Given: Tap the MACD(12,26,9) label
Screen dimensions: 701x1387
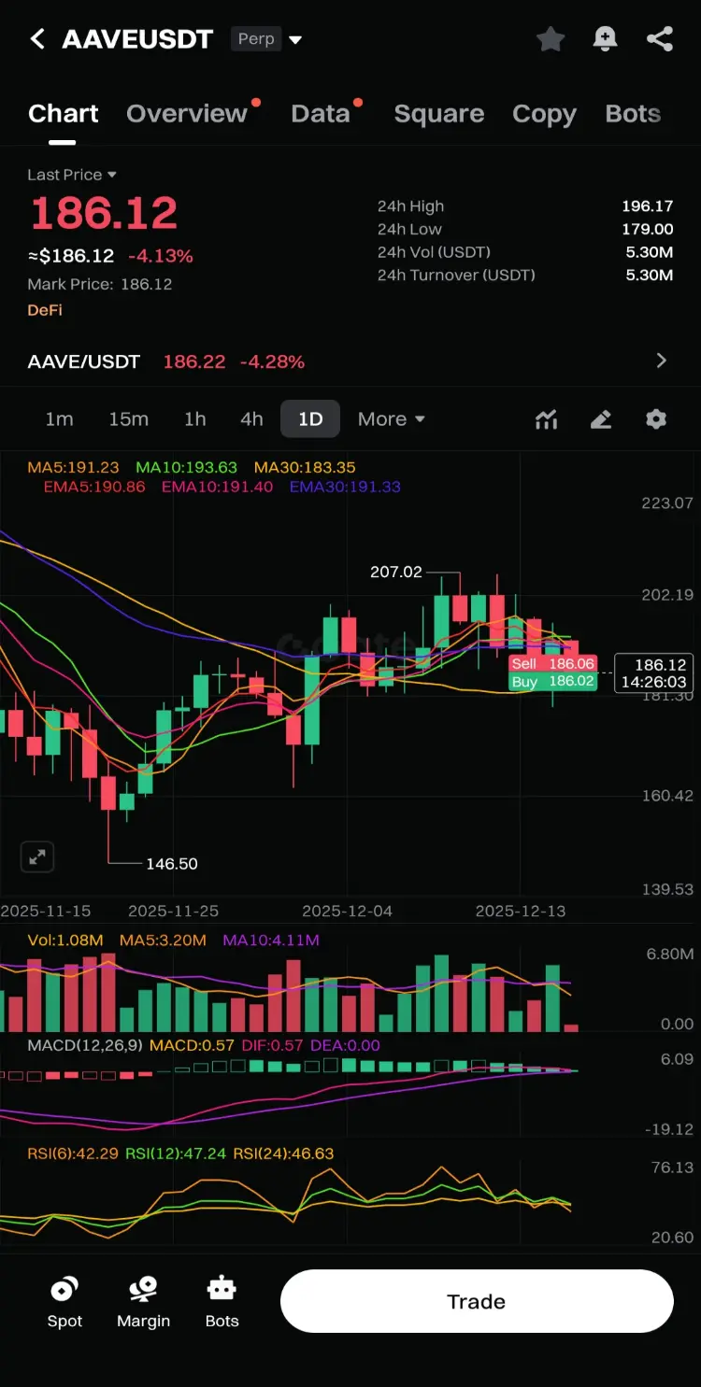Looking at the screenshot, I should tap(85, 1045).
